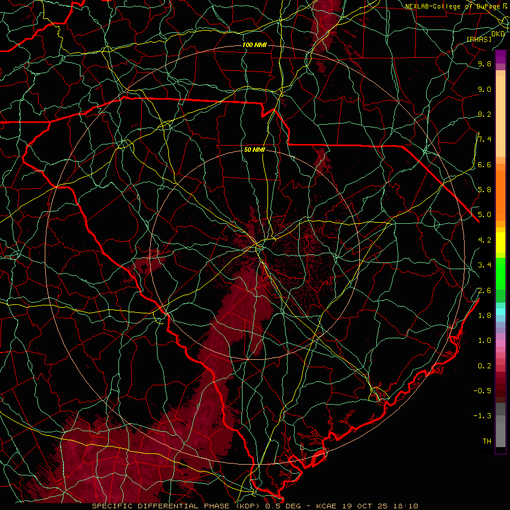Click the "19 OCT 25" date in the caption
Image resolution: width=510 pixels, height=510 pixels.
(x=364, y=506)
